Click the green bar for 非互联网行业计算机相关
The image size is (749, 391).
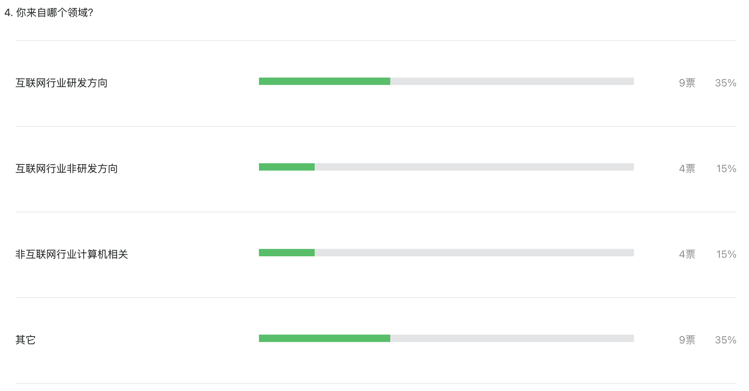coord(287,253)
